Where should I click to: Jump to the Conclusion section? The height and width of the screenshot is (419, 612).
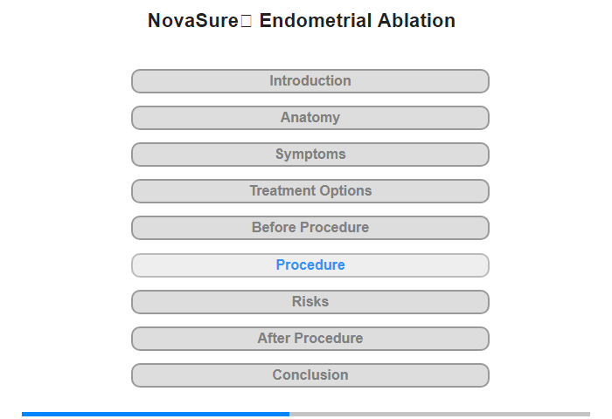point(310,375)
